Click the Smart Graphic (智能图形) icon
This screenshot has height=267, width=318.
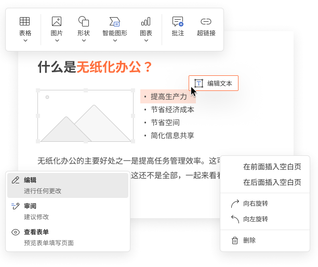(x=115, y=21)
